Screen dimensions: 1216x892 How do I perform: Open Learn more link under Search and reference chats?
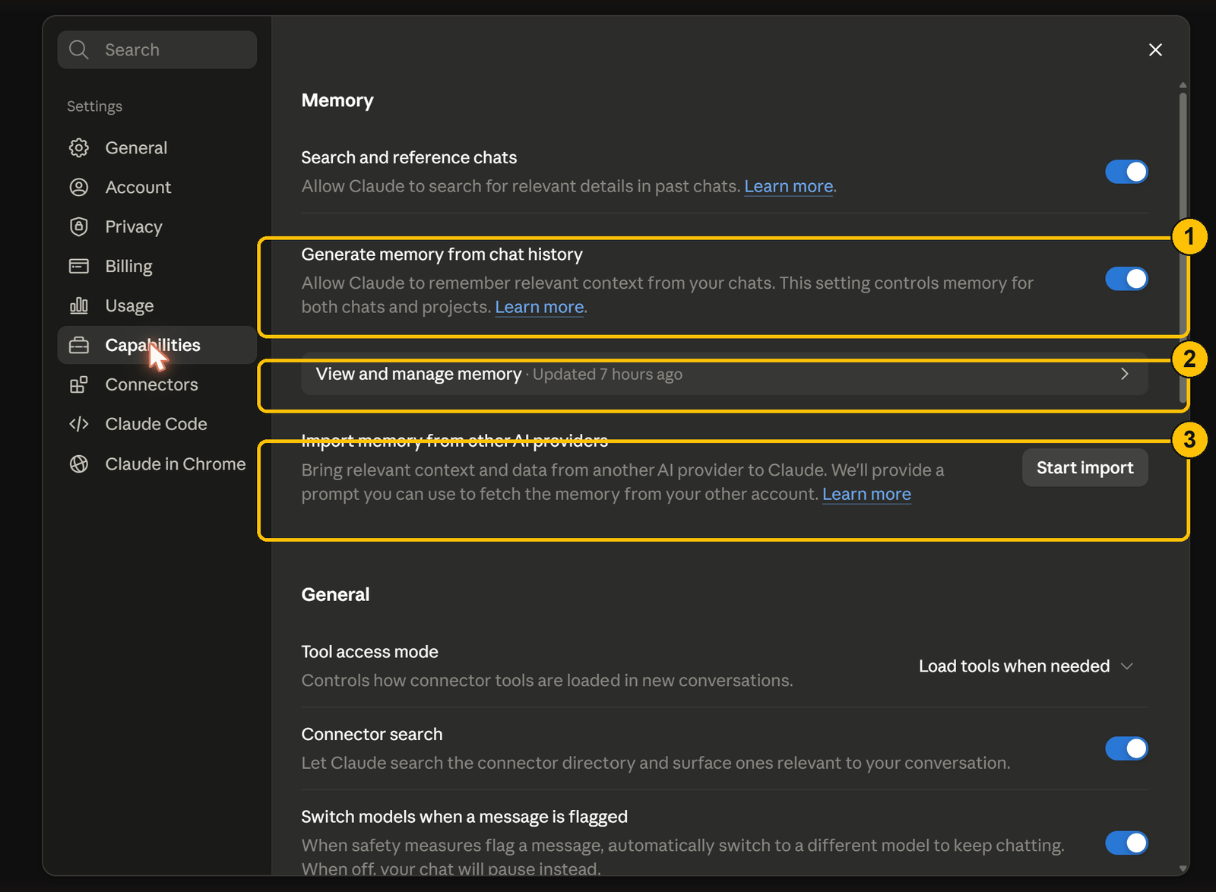(788, 186)
